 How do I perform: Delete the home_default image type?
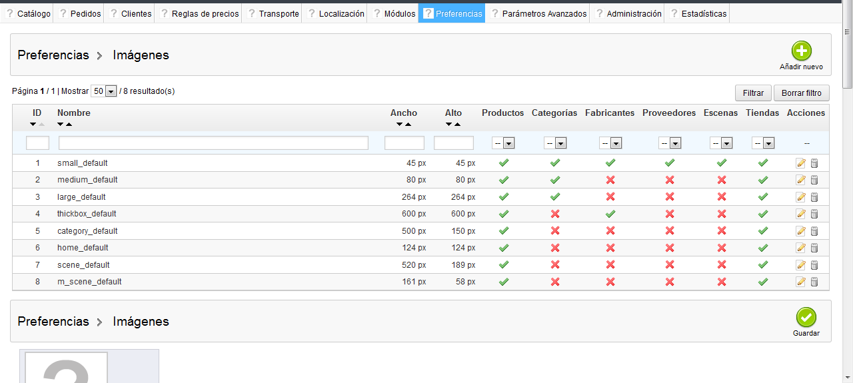point(814,248)
